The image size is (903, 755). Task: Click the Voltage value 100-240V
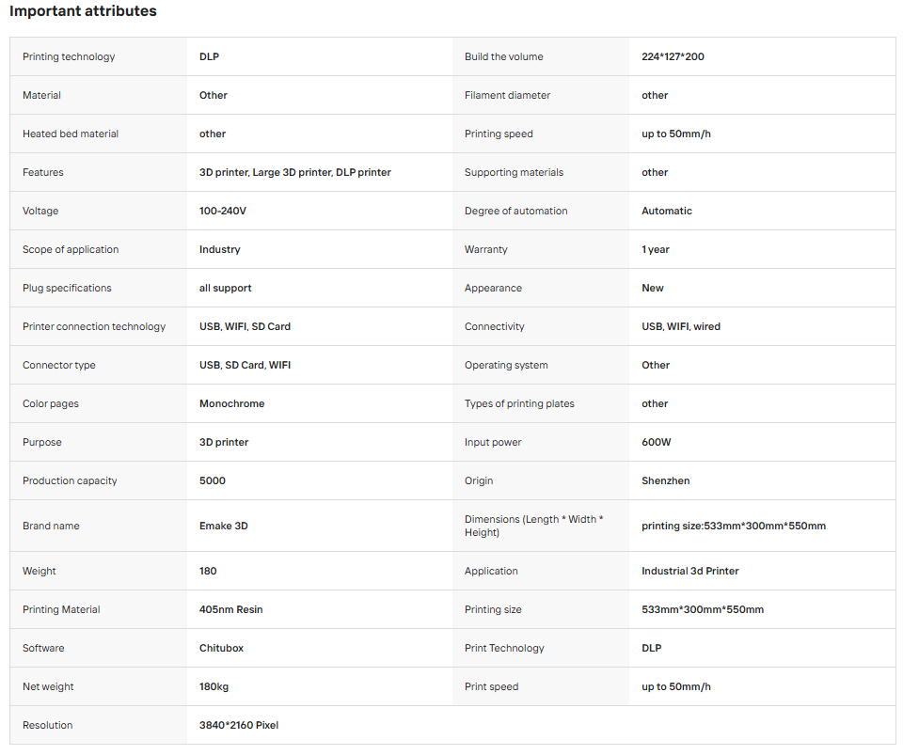tap(223, 211)
